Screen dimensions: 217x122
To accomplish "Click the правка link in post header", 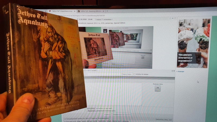I will click(98, 19).
